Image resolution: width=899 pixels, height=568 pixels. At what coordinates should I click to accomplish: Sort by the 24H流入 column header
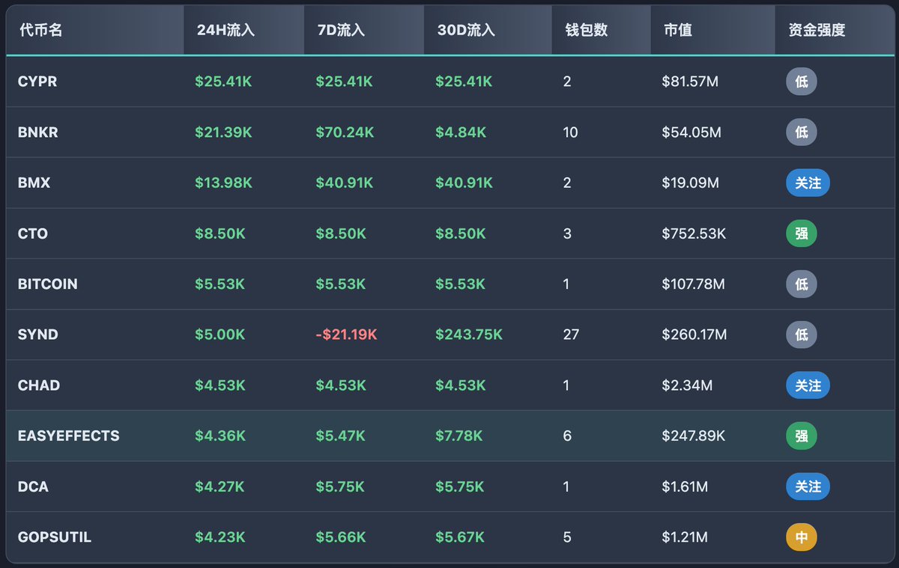point(225,31)
